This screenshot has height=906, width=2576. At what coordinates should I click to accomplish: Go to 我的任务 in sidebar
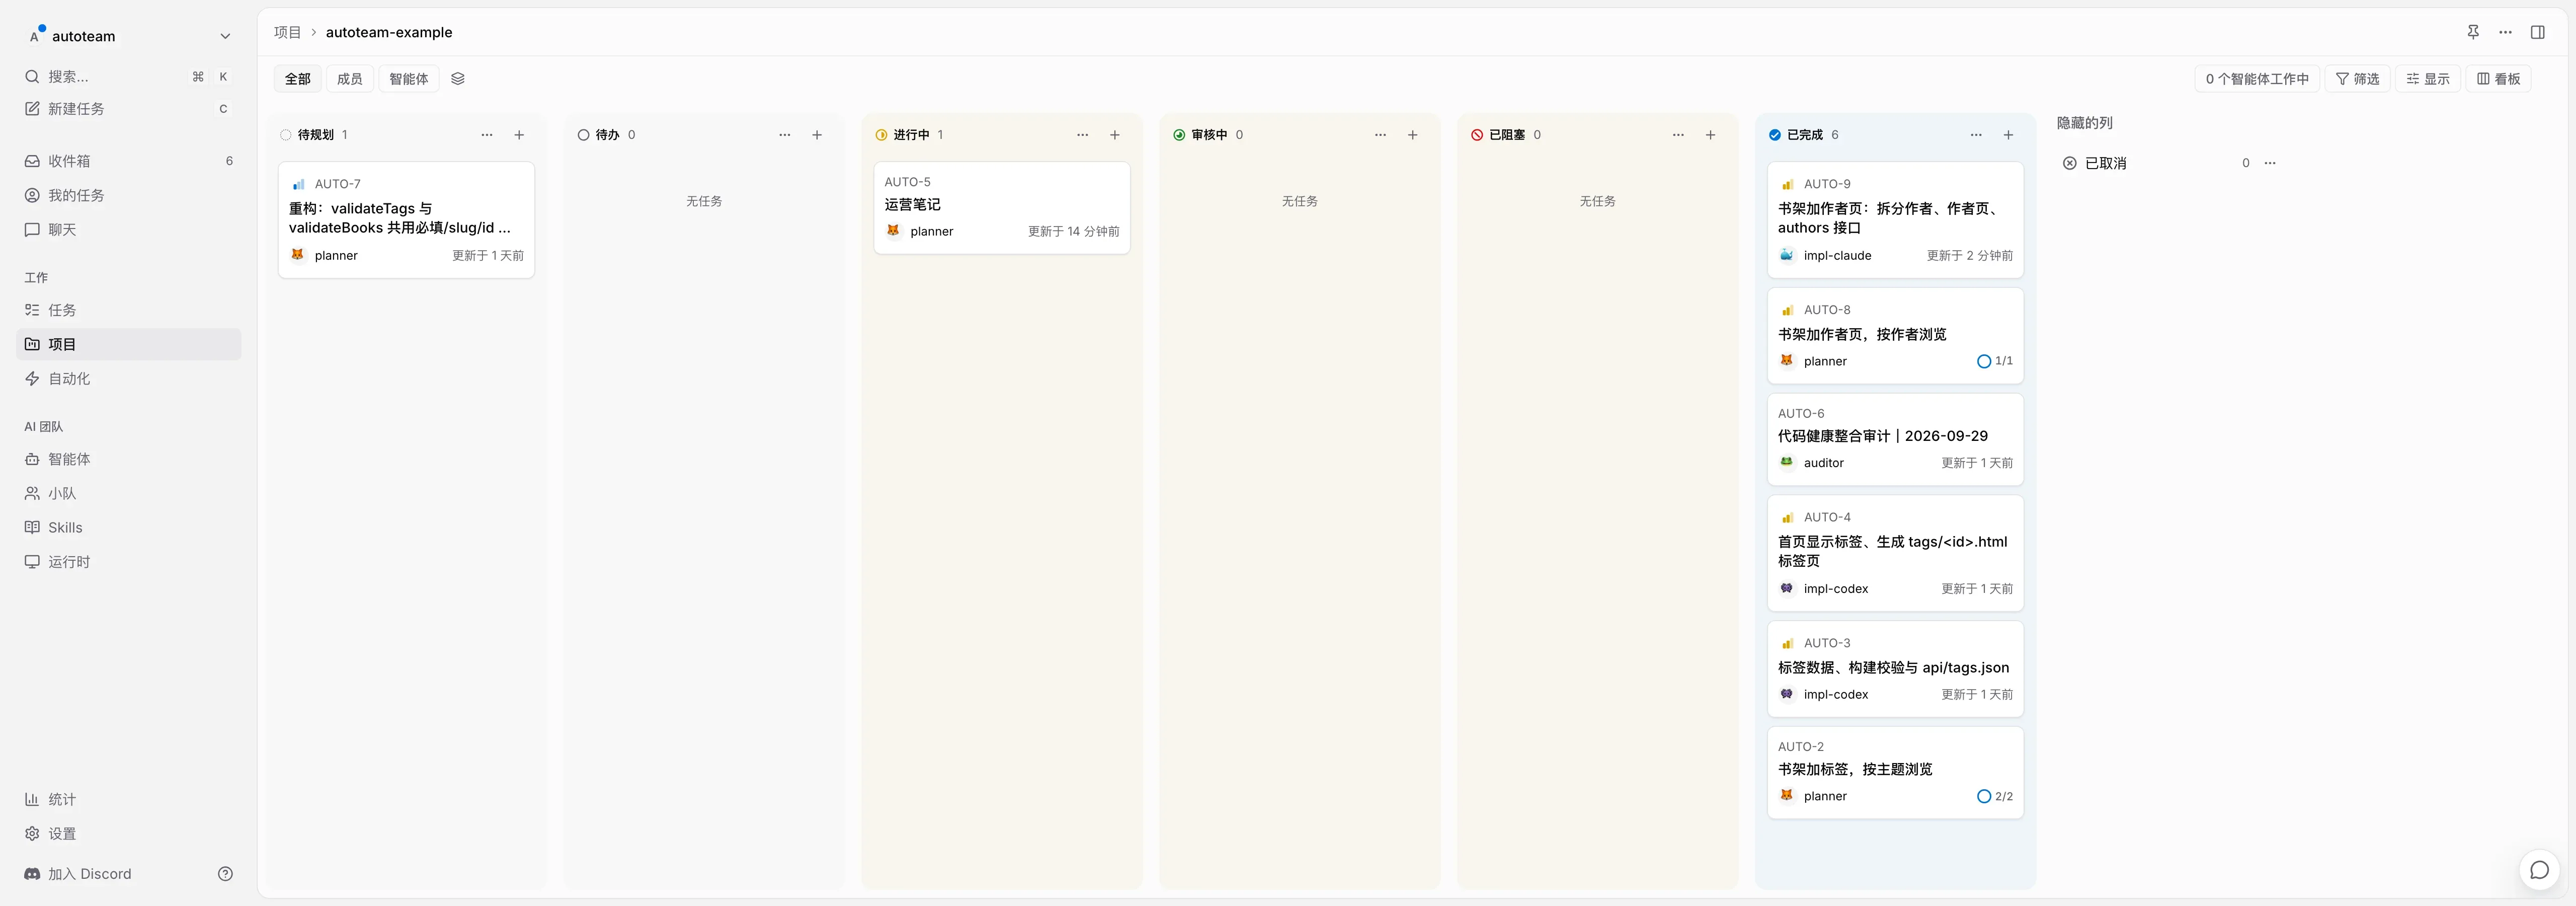click(129, 195)
